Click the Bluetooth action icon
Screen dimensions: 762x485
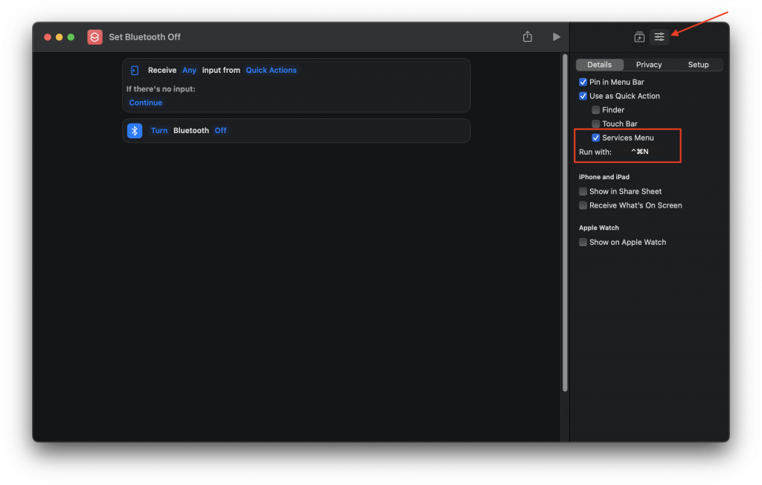tap(135, 130)
